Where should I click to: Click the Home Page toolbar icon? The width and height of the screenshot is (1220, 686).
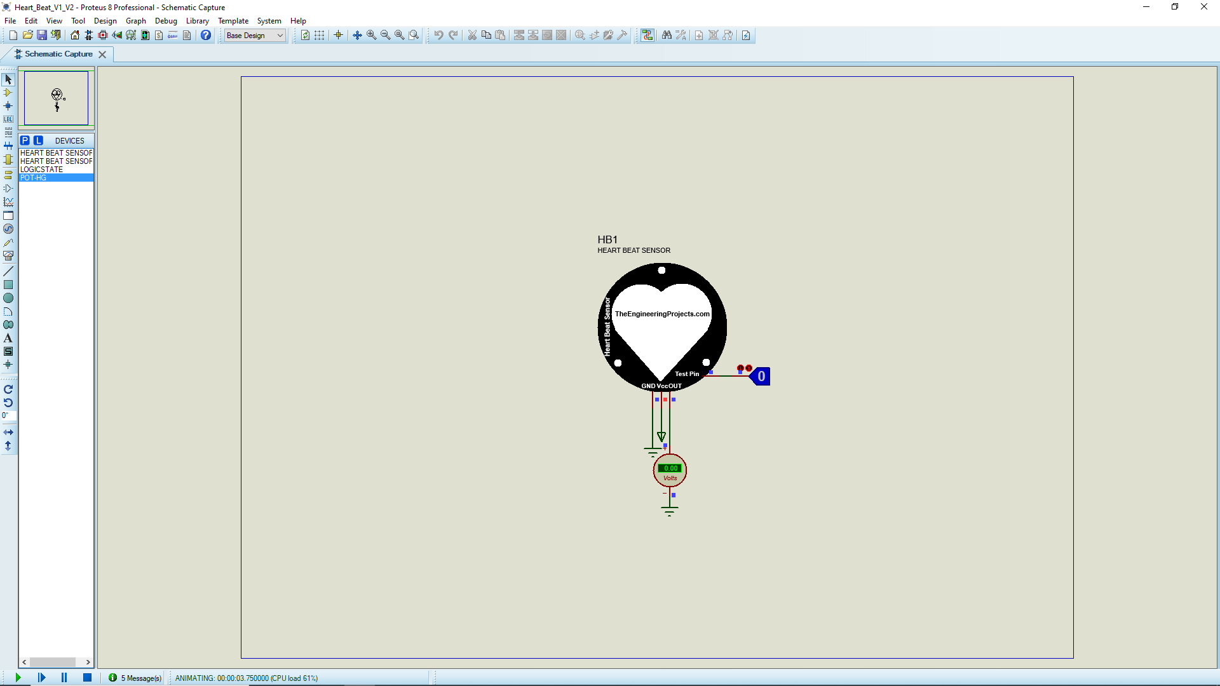75,35
